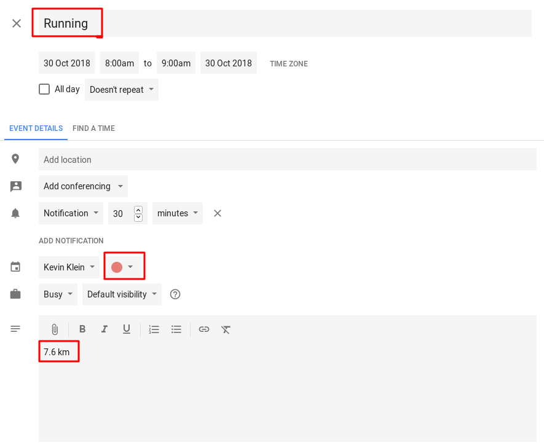The width and height of the screenshot is (544, 448).
Task: Click the Running title field
Action: (x=285, y=23)
